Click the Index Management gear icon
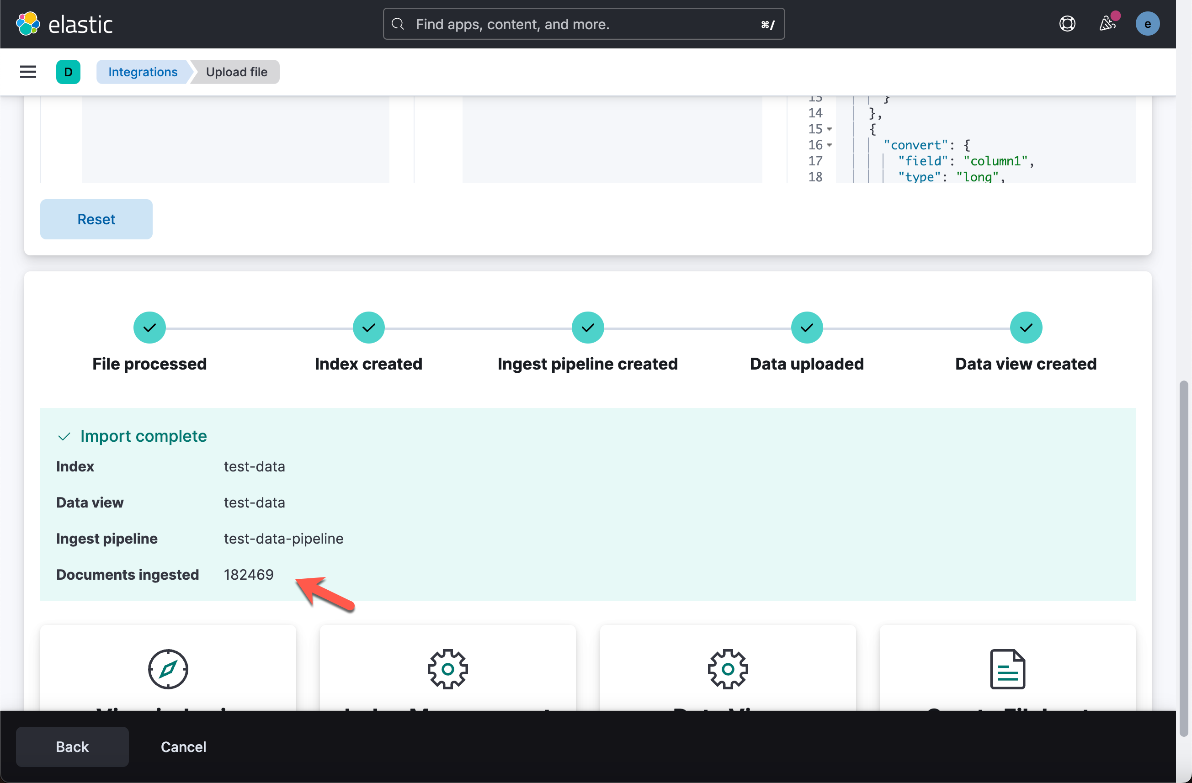The image size is (1192, 783). pyautogui.click(x=447, y=669)
